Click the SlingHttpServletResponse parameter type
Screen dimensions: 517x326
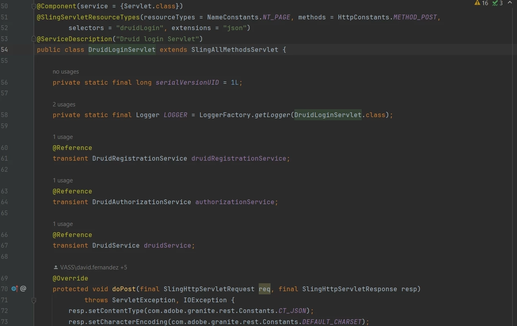click(x=350, y=289)
